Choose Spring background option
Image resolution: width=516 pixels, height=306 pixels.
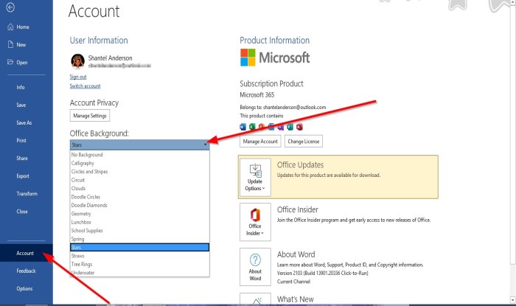click(x=140, y=239)
